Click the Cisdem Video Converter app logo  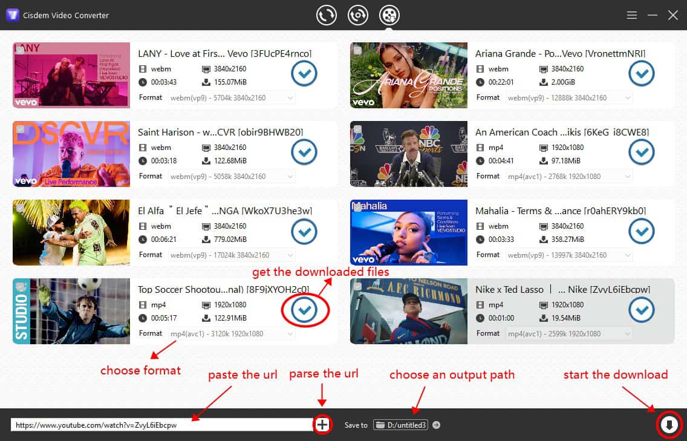[x=12, y=15]
